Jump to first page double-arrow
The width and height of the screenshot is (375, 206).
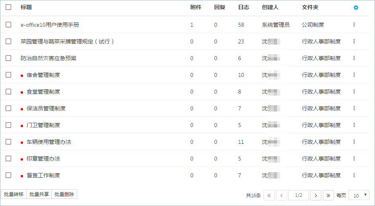[269, 196]
